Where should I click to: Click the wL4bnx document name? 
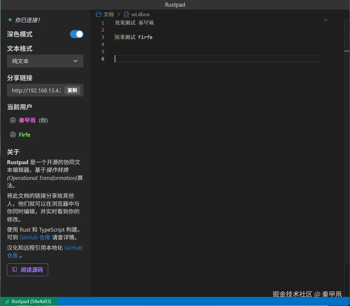tap(140, 14)
